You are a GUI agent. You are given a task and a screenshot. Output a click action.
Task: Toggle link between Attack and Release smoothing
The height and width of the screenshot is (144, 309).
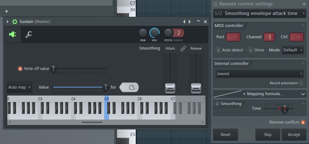[x=183, y=49]
